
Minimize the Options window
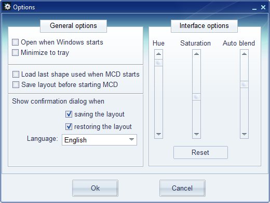click(x=254, y=8)
